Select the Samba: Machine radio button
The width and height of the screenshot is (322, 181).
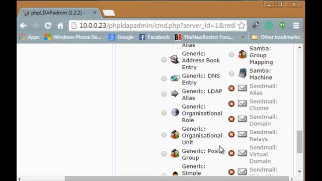point(231,73)
